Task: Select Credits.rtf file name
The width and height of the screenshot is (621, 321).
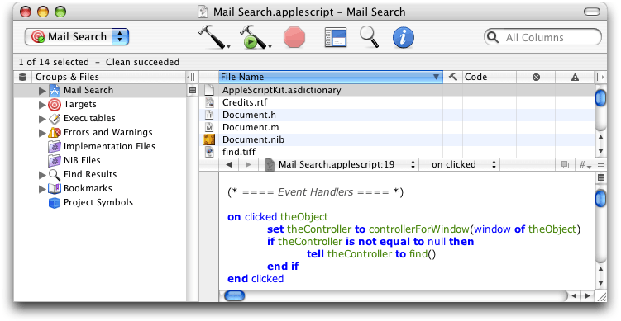Action: pos(245,102)
